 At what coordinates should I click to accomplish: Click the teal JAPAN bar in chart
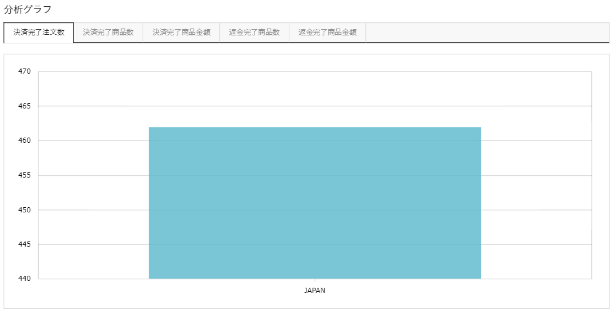(314, 203)
